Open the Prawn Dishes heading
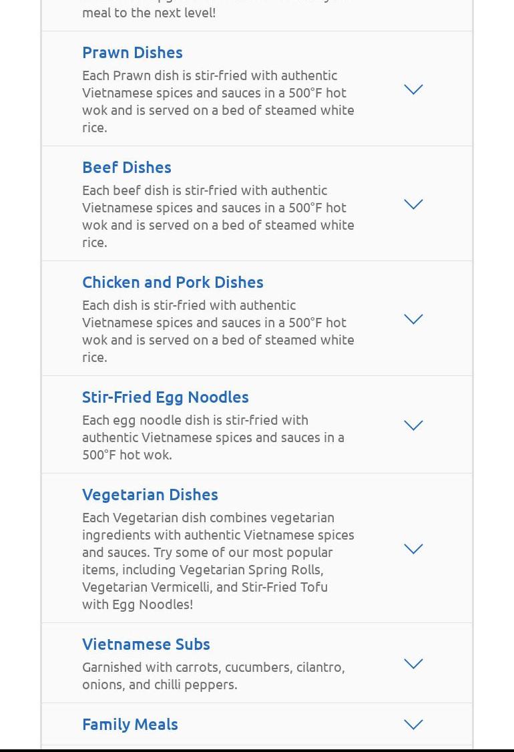514x752 pixels. coord(132,52)
